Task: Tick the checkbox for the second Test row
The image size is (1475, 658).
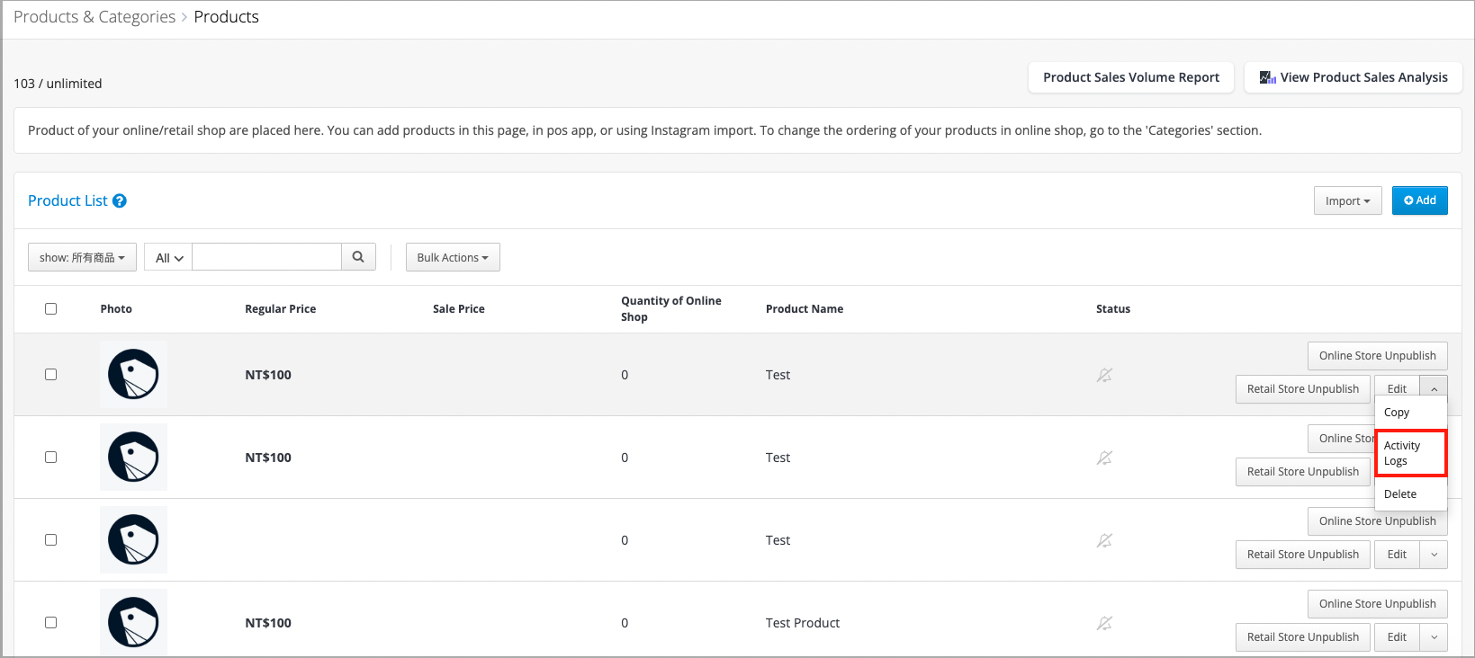Action: 50,457
